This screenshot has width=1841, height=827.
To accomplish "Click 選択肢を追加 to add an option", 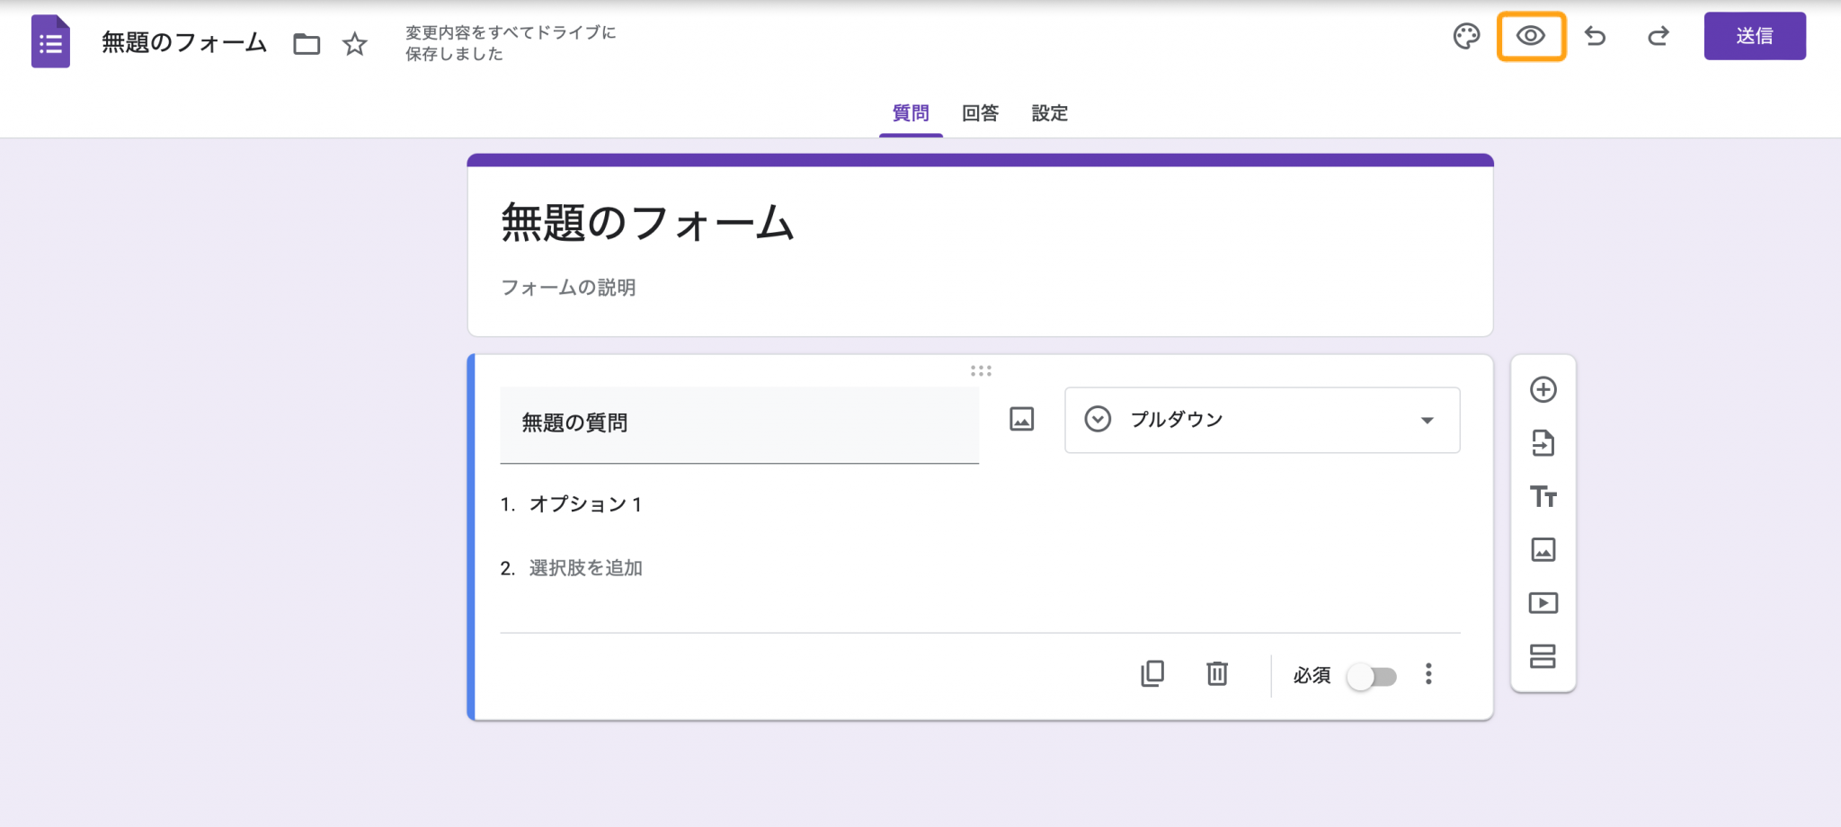I will pyautogui.click(x=586, y=567).
